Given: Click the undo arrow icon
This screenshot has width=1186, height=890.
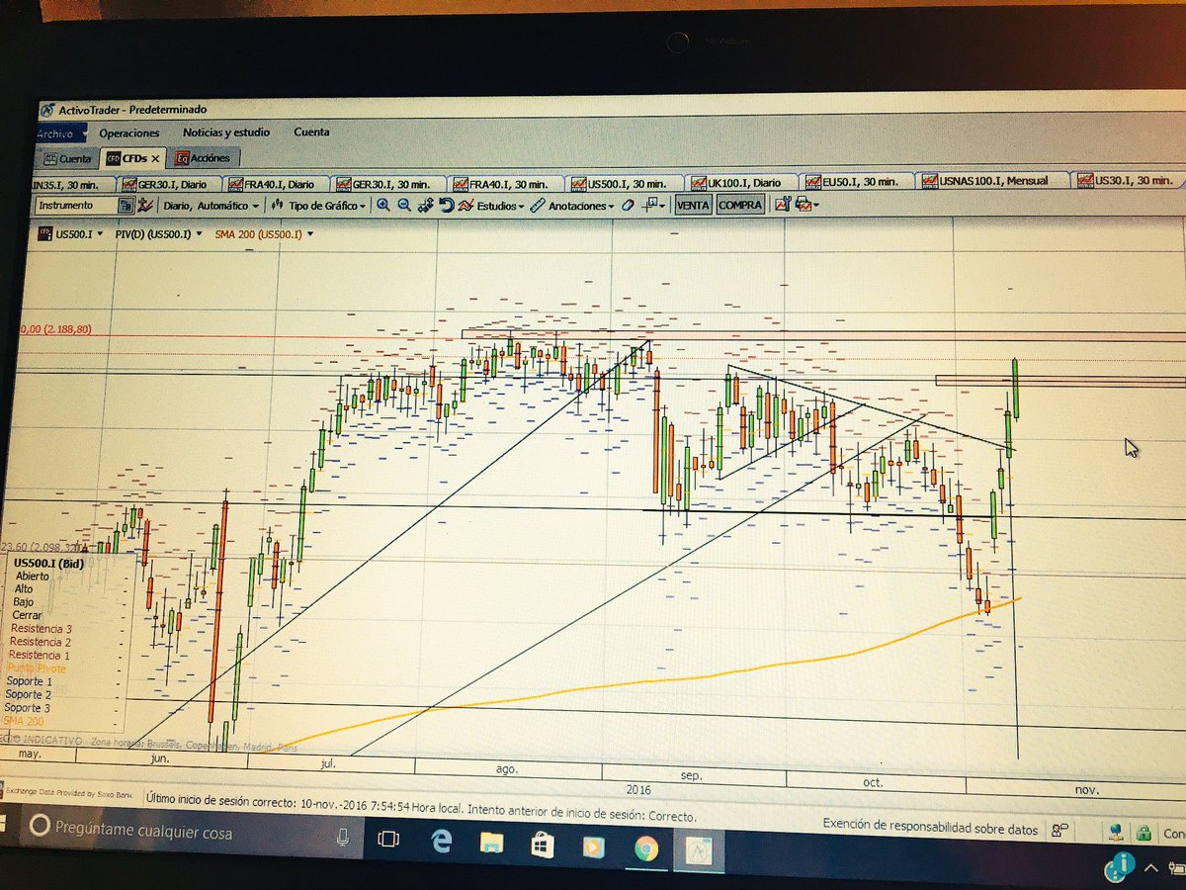Looking at the screenshot, I should (x=445, y=205).
